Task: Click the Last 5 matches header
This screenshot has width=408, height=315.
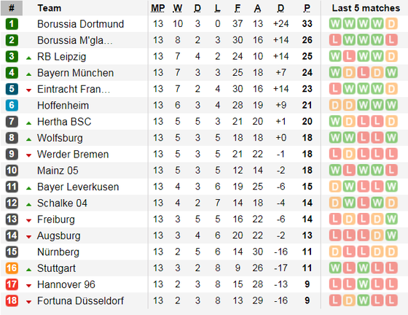Action: coord(366,8)
